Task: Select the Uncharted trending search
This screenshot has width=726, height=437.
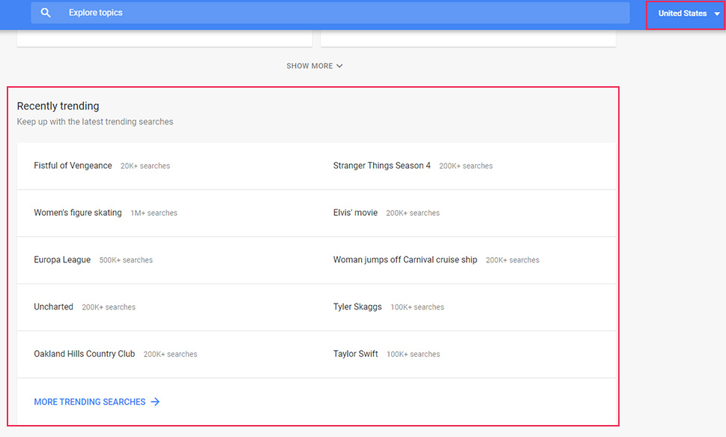Action: point(53,307)
